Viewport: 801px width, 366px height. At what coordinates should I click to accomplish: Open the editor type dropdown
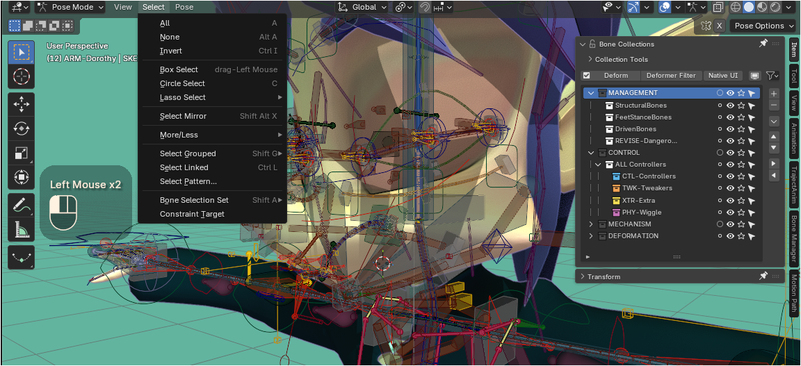(19, 7)
